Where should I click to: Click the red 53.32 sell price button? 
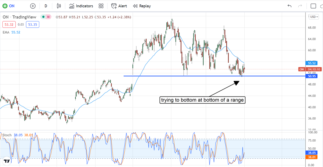click(8, 25)
